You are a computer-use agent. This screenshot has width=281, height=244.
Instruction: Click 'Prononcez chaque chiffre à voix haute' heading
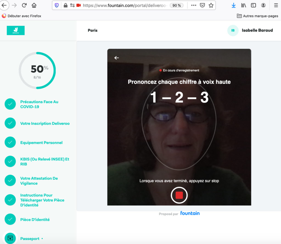click(x=179, y=82)
